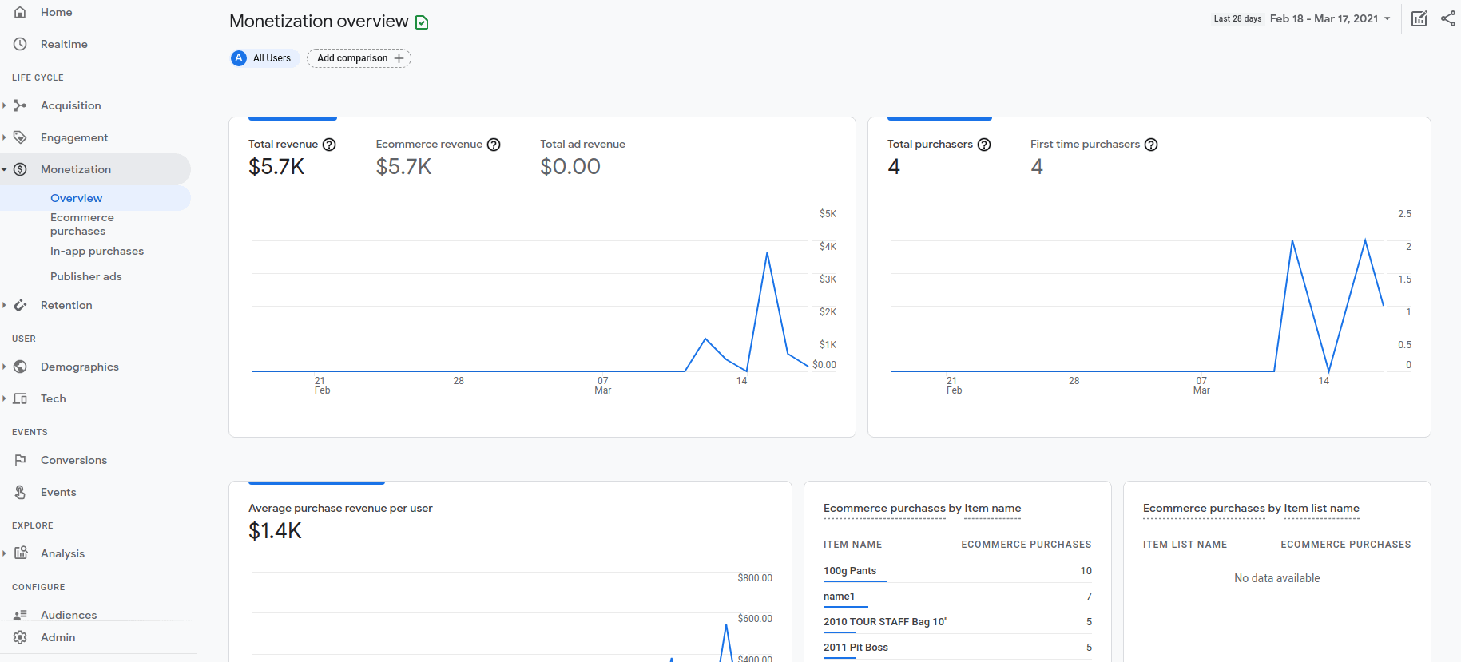Click the Engagement tag icon

20,137
